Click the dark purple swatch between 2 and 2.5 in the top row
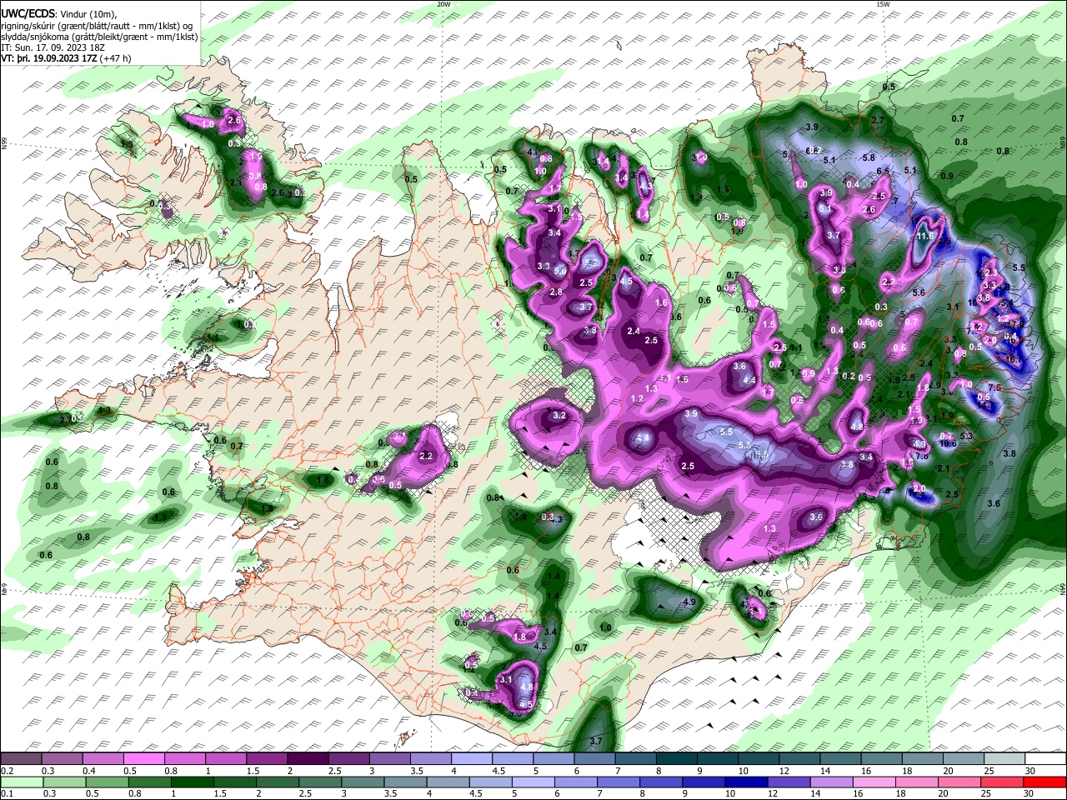 click(x=308, y=759)
